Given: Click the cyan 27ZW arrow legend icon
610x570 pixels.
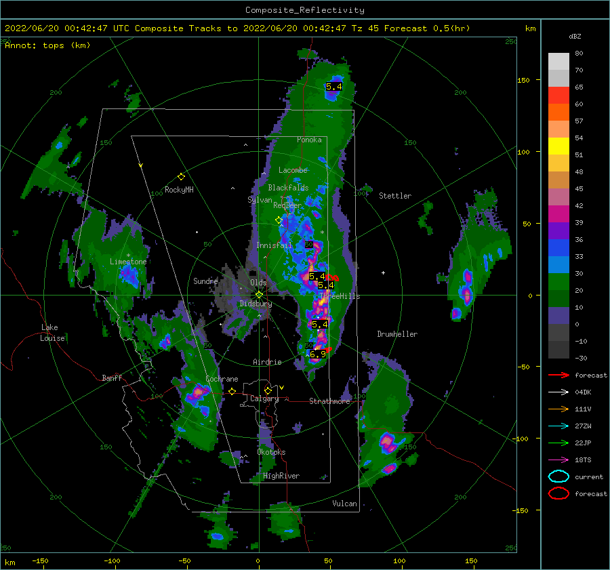Looking at the screenshot, I should (558, 426).
